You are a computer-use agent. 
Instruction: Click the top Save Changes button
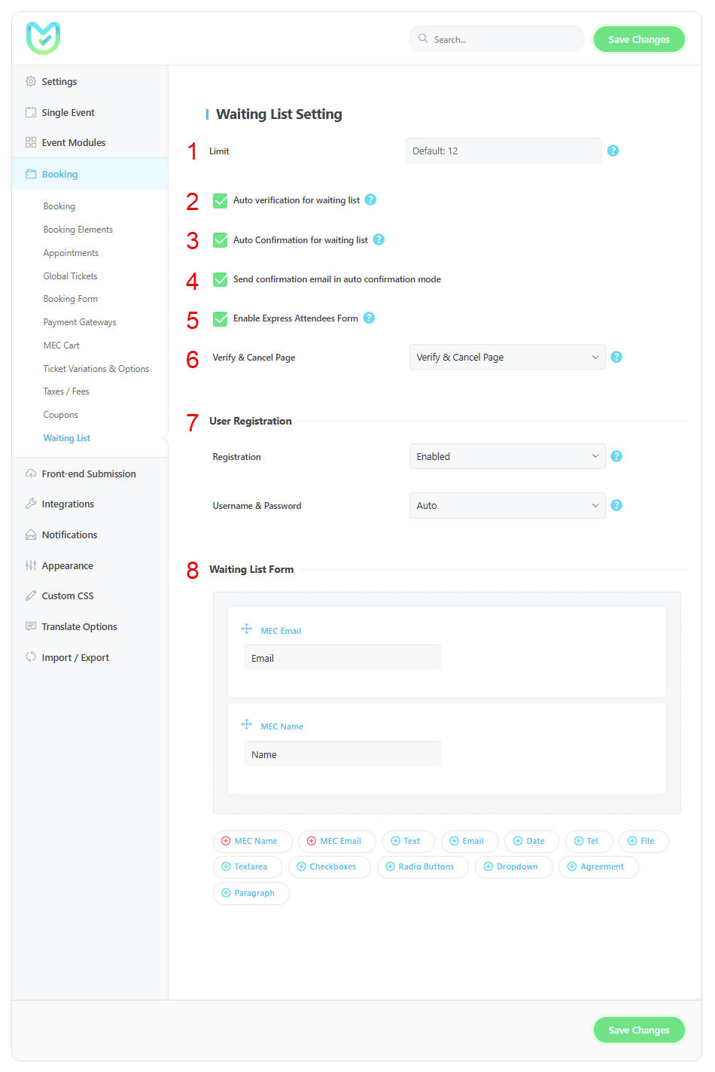638,40
